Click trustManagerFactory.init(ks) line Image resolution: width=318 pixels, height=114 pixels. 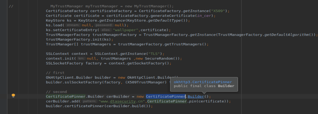tap(80, 39)
